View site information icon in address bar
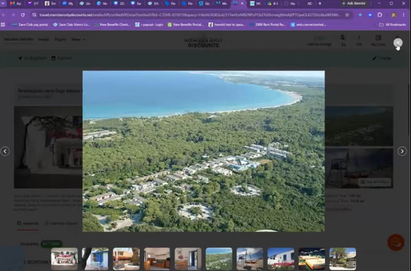The height and width of the screenshot is (271, 411). coord(35,15)
